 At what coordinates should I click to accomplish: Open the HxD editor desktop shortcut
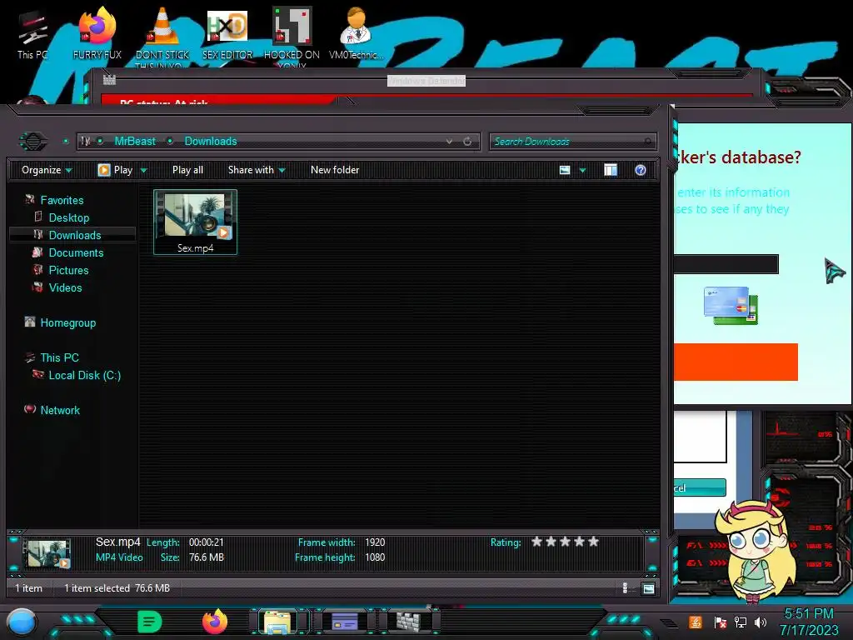pyautogui.click(x=227, y=33)
